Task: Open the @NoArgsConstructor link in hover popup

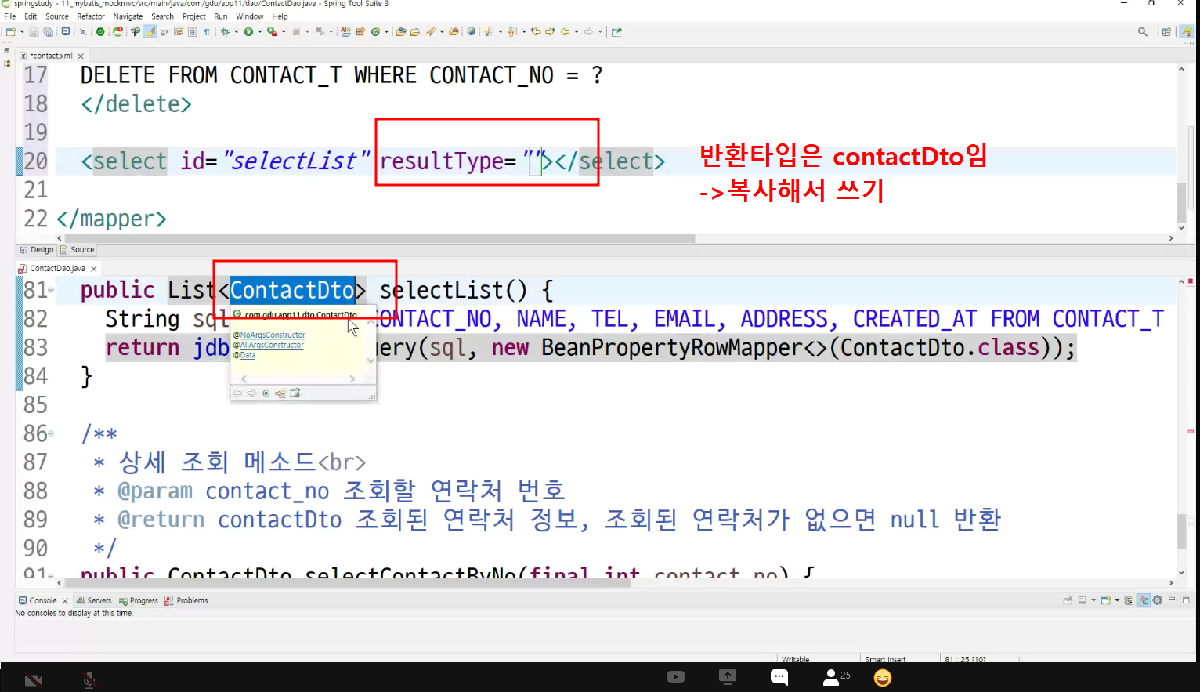Action: tap(273, 335)
